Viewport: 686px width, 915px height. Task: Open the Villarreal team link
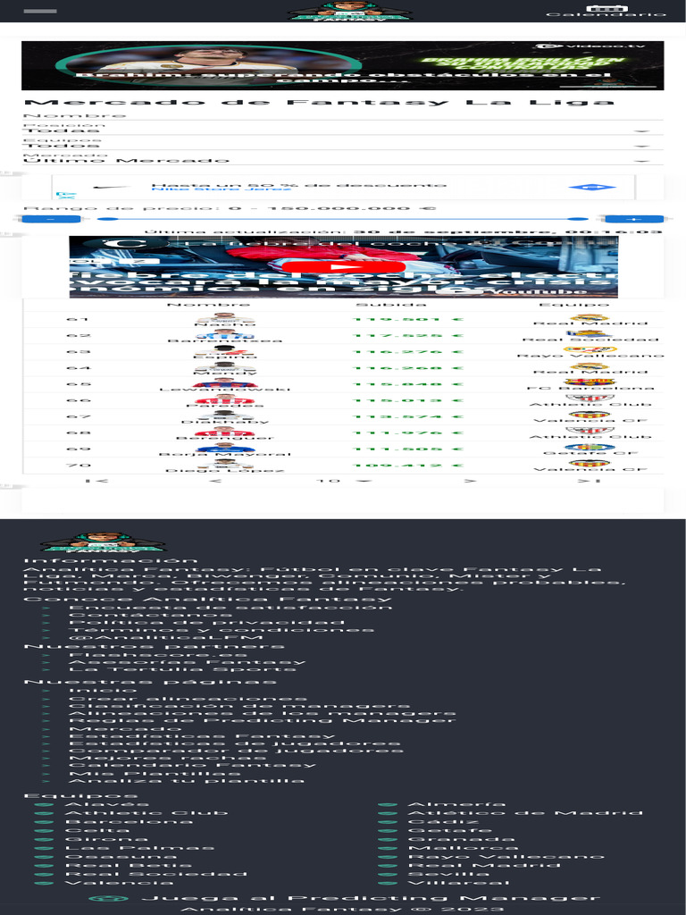458,883
